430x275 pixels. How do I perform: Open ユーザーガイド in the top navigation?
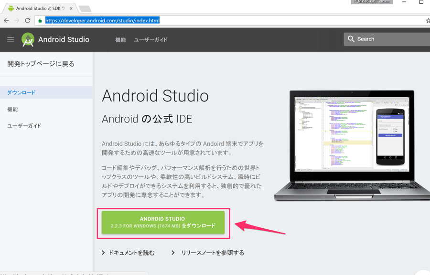[150, 40]
